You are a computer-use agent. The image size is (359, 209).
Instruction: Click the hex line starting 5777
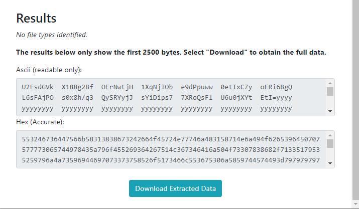[x=171, y=149]
